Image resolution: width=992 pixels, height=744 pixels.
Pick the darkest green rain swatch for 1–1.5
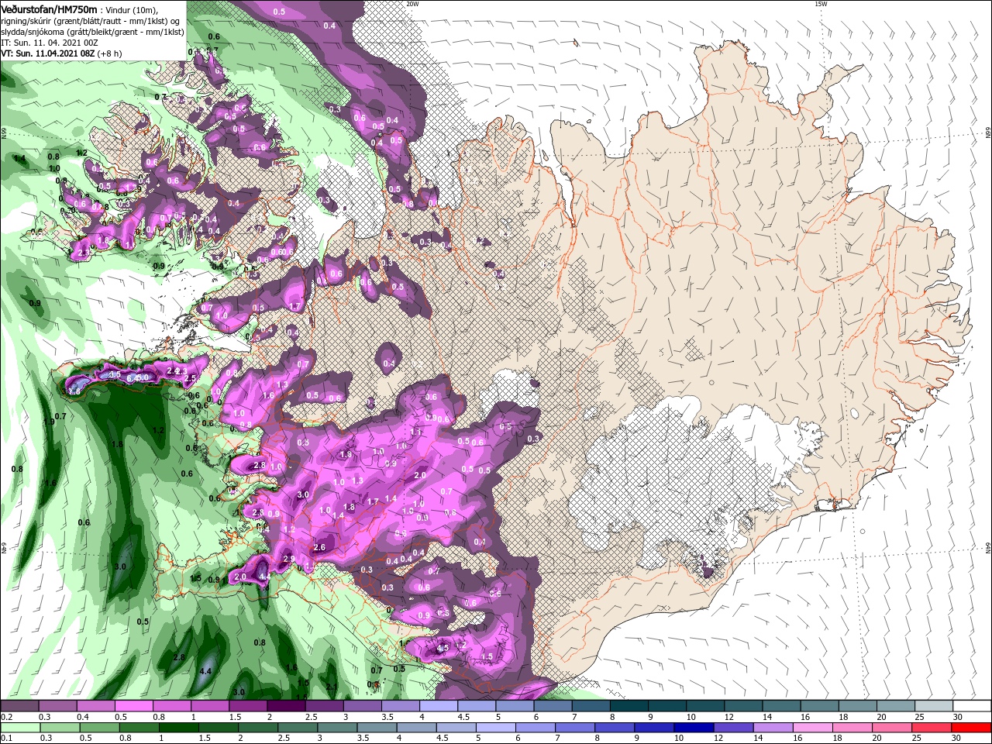pos(178,728)
